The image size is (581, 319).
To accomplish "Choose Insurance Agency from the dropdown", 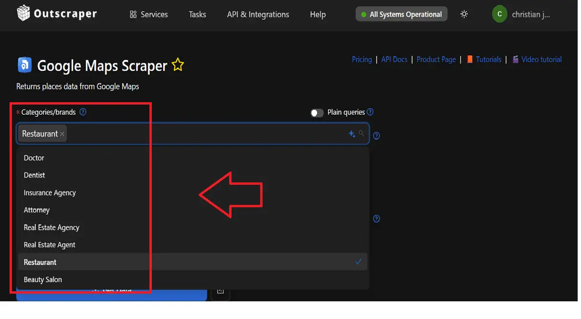I will (50, 193).
